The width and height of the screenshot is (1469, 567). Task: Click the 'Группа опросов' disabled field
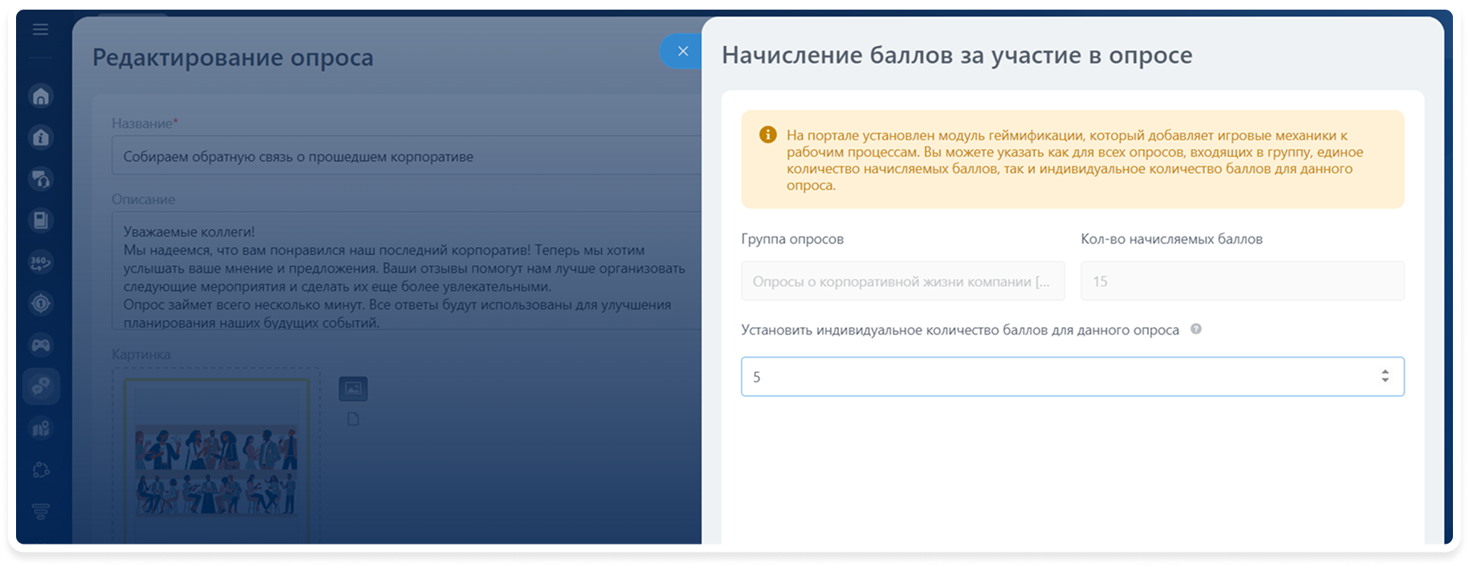(x=902, y=281)
